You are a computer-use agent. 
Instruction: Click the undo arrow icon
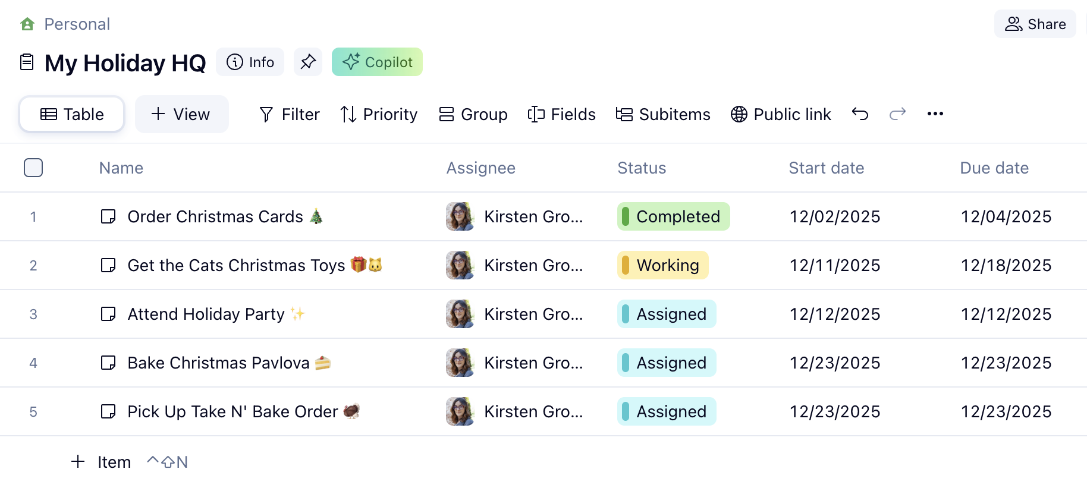point(860,114)
